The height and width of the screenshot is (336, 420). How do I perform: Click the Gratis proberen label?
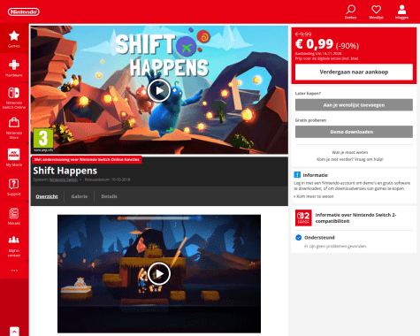(310, 120)
